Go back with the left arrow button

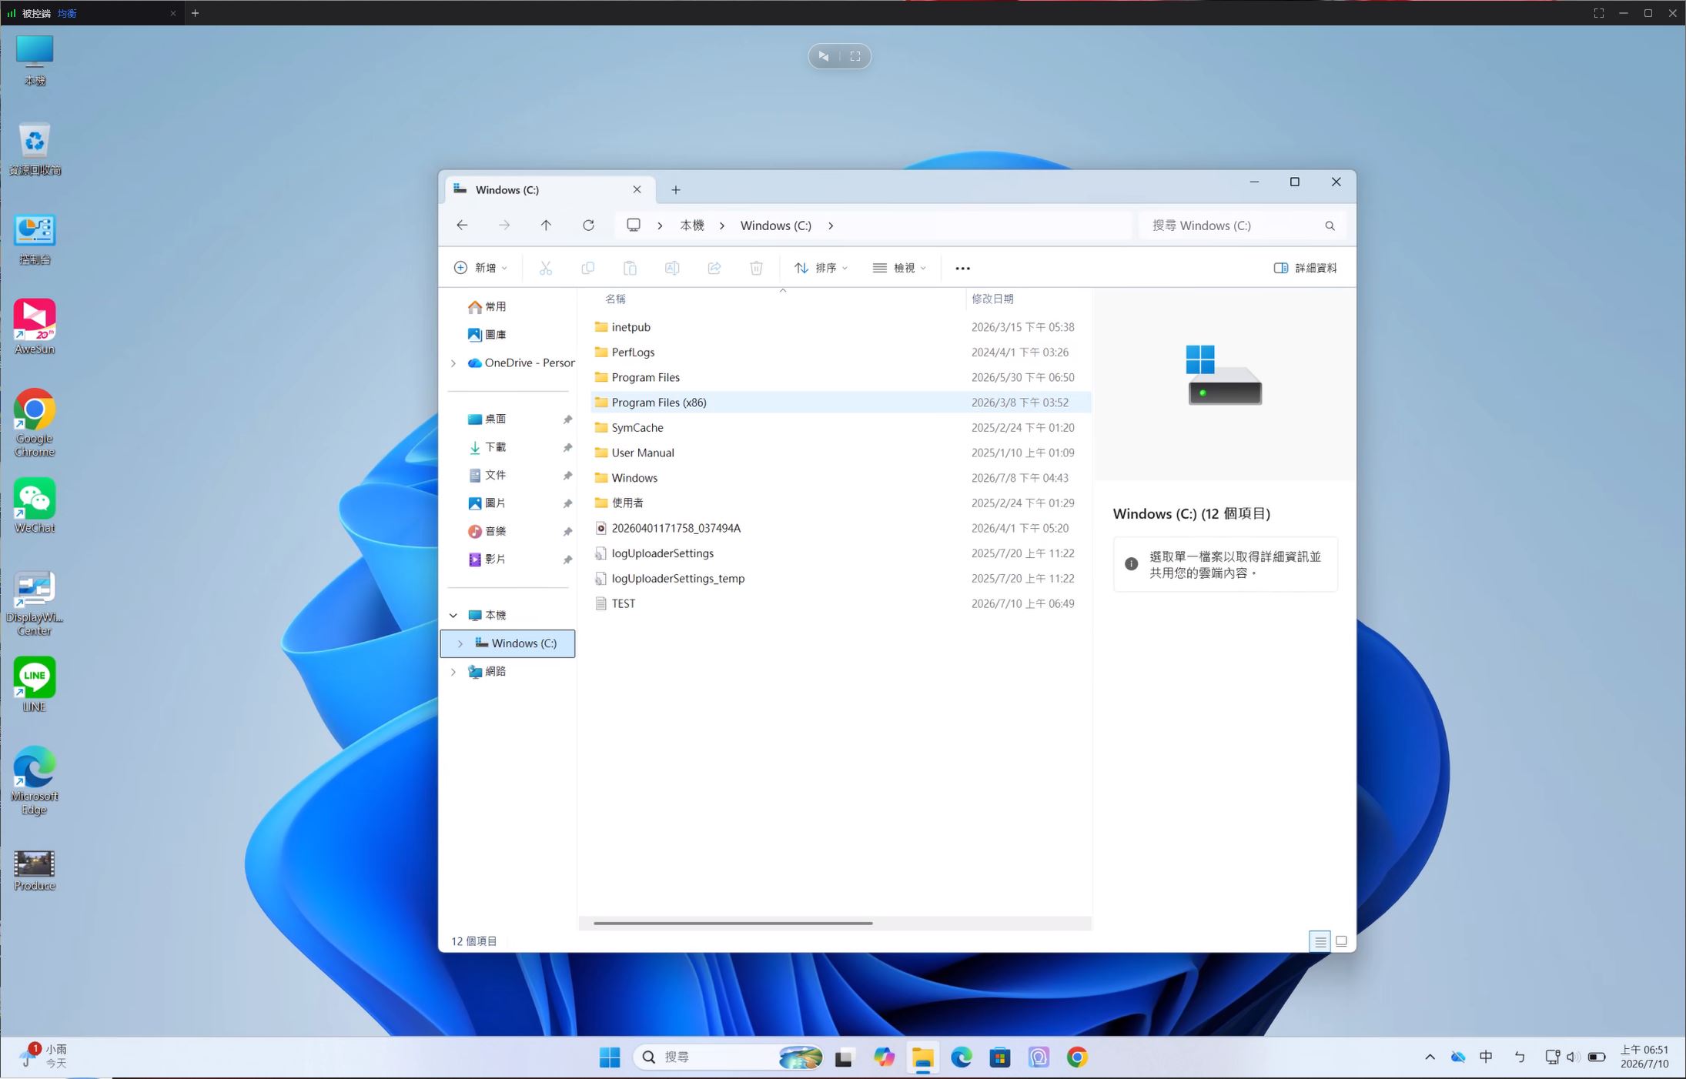click(x=462, y=225)
